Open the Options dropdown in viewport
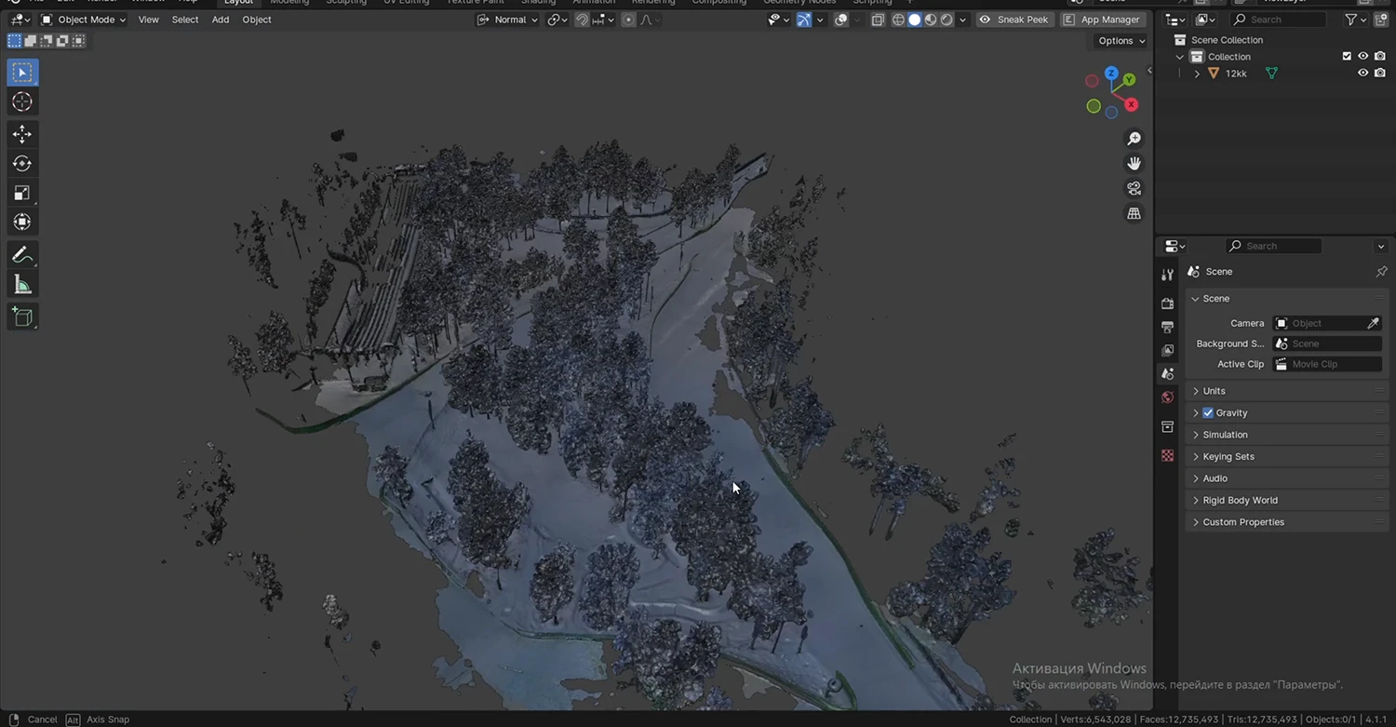The height and width of the screenshot is (727, 1396). (x=1121, y=41)
